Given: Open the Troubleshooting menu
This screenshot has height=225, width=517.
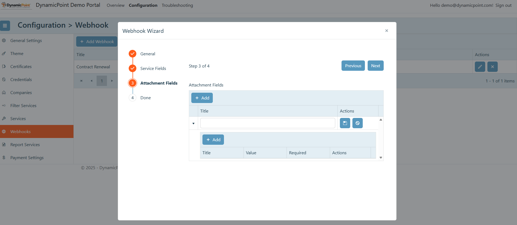Looking at the screenshot, I should coord(177,5).
